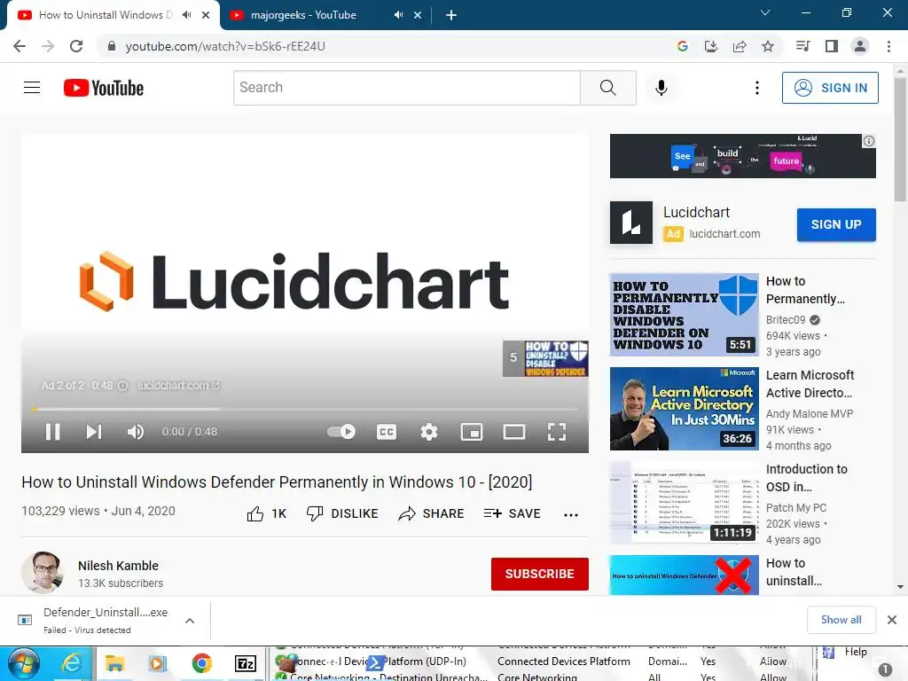The width and height of the screenshot is (908, 681).
Task: Enable miniplayer mode
Action: click(472, 432)
